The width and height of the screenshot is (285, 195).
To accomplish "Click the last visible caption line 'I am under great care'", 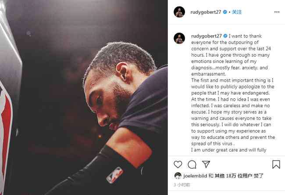I will [228, 150].
